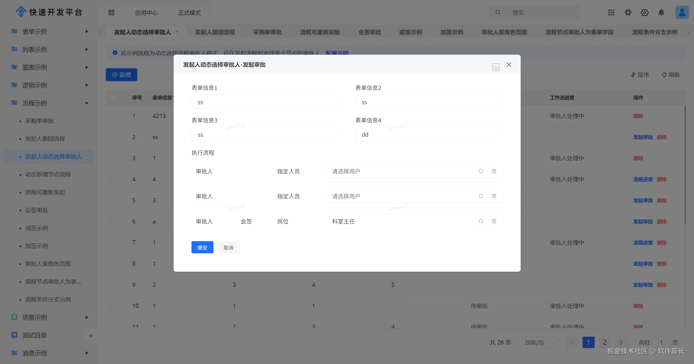
Task: Click search icon in first approver row
Action: click(481, 171)
